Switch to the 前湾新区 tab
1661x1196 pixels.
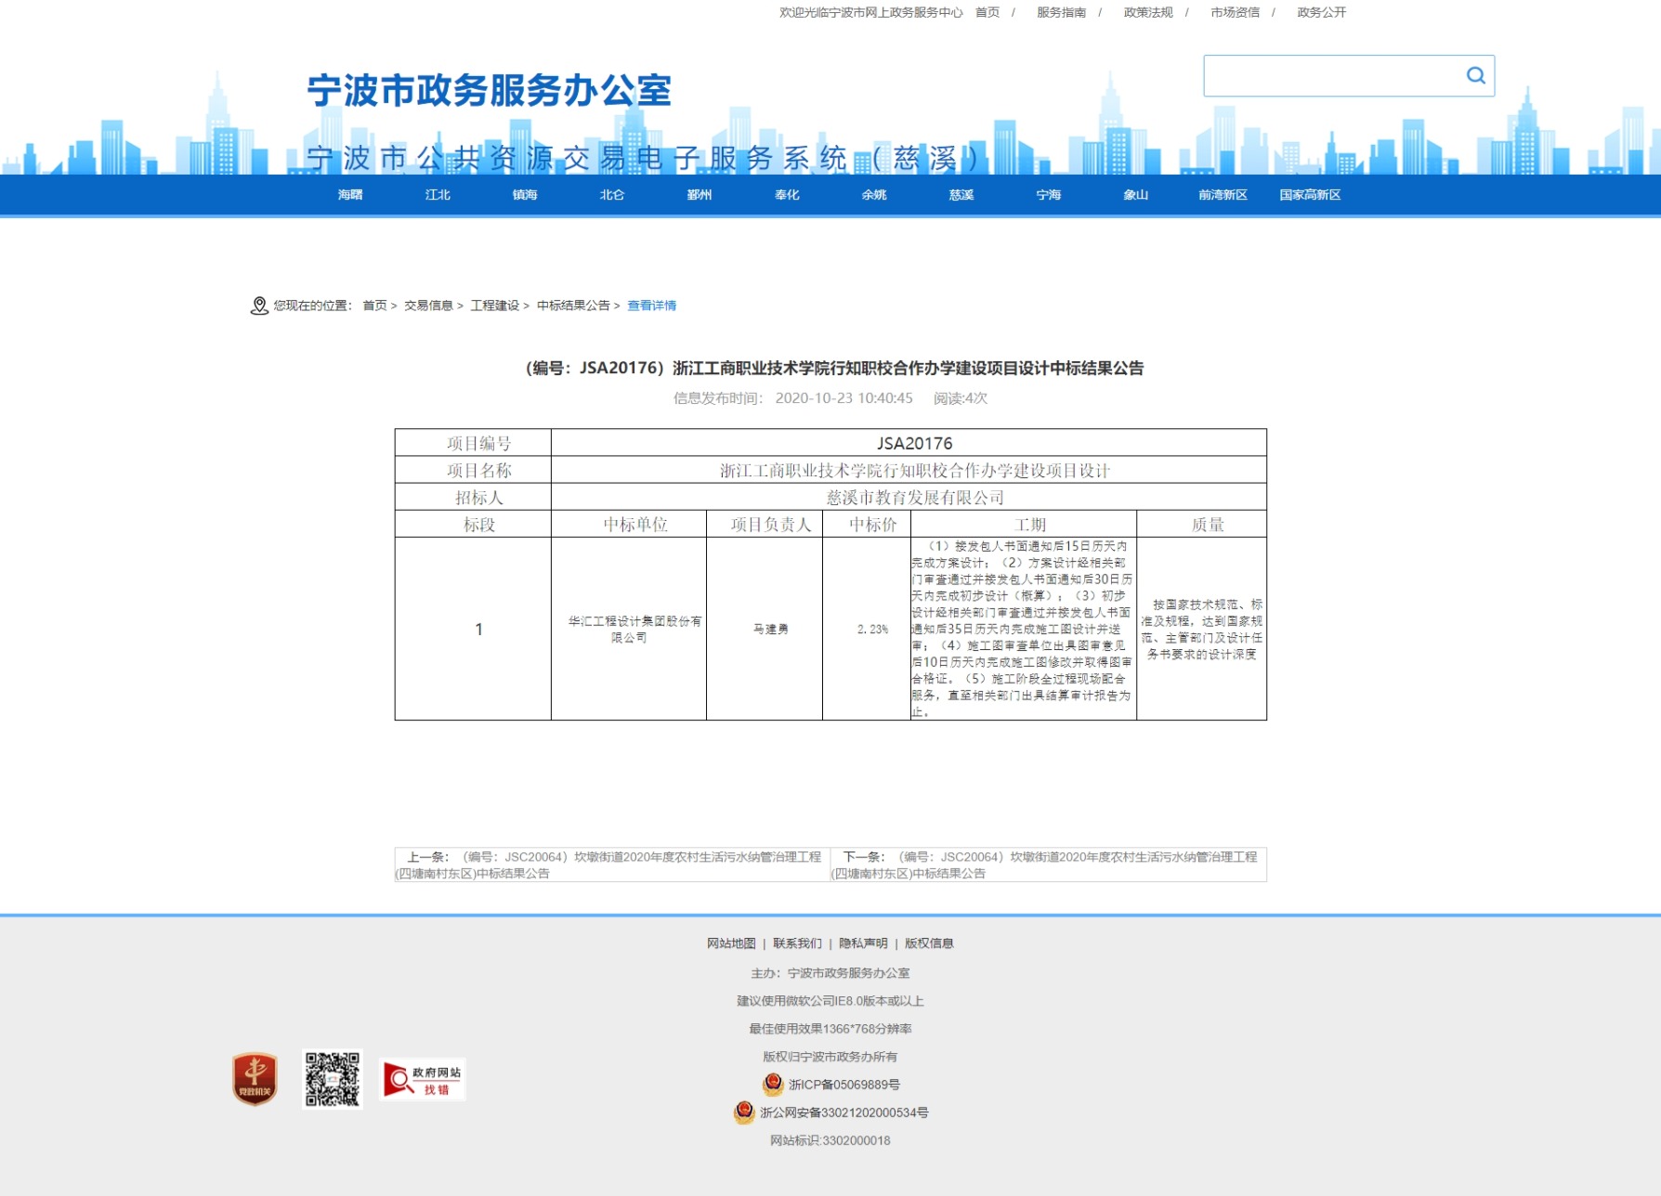pos(1223,195)
